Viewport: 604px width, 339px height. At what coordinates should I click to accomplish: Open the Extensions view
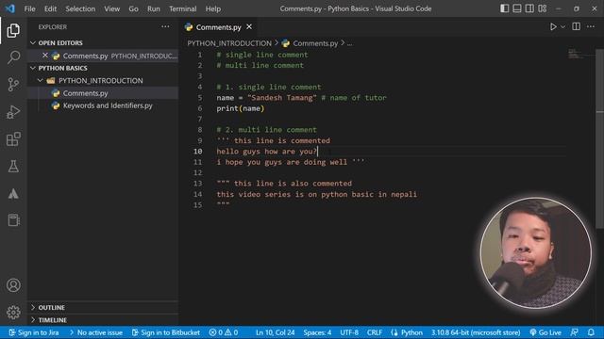pos(13,138)
